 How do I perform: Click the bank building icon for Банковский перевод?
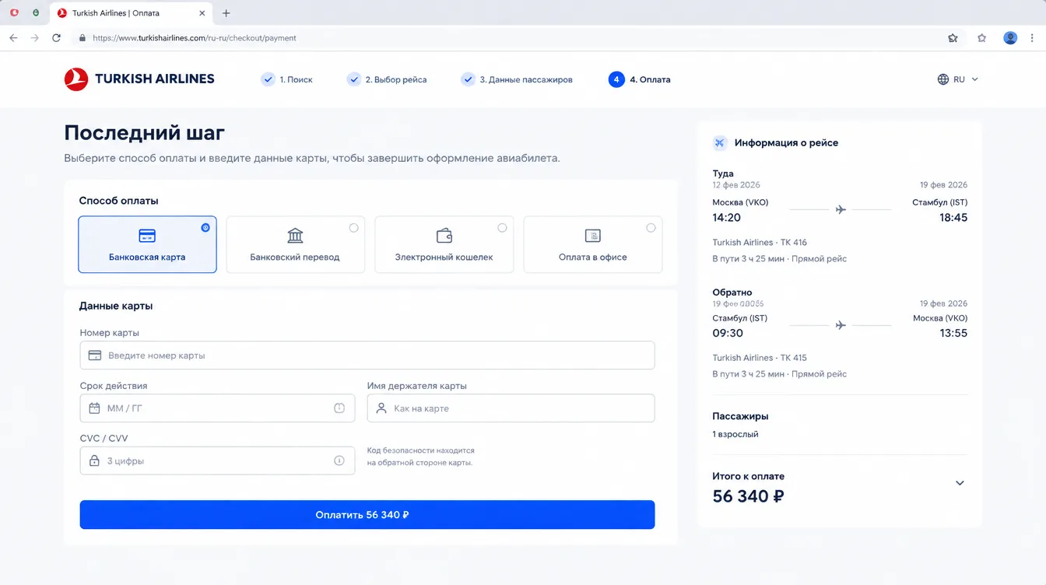pyautogui.click(x=295, y=236)
